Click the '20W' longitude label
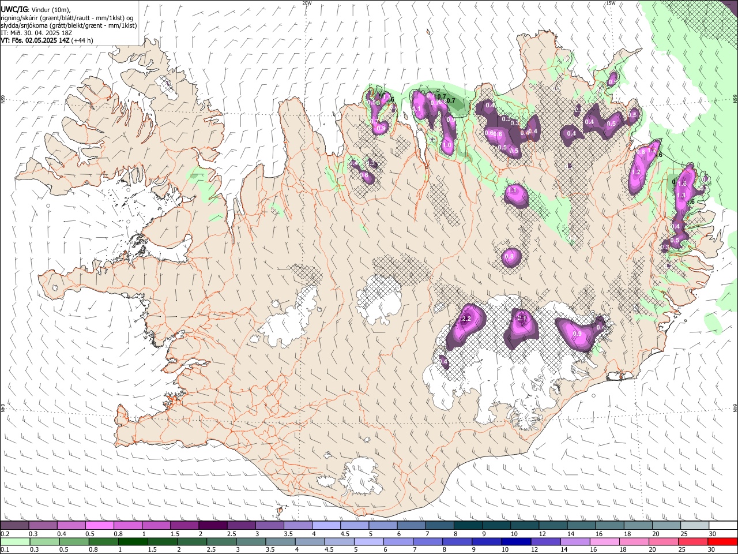738x554 pixels. 307,3
